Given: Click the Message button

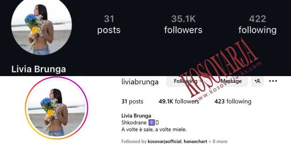Looking at the screenshot, I should (231, 81).
